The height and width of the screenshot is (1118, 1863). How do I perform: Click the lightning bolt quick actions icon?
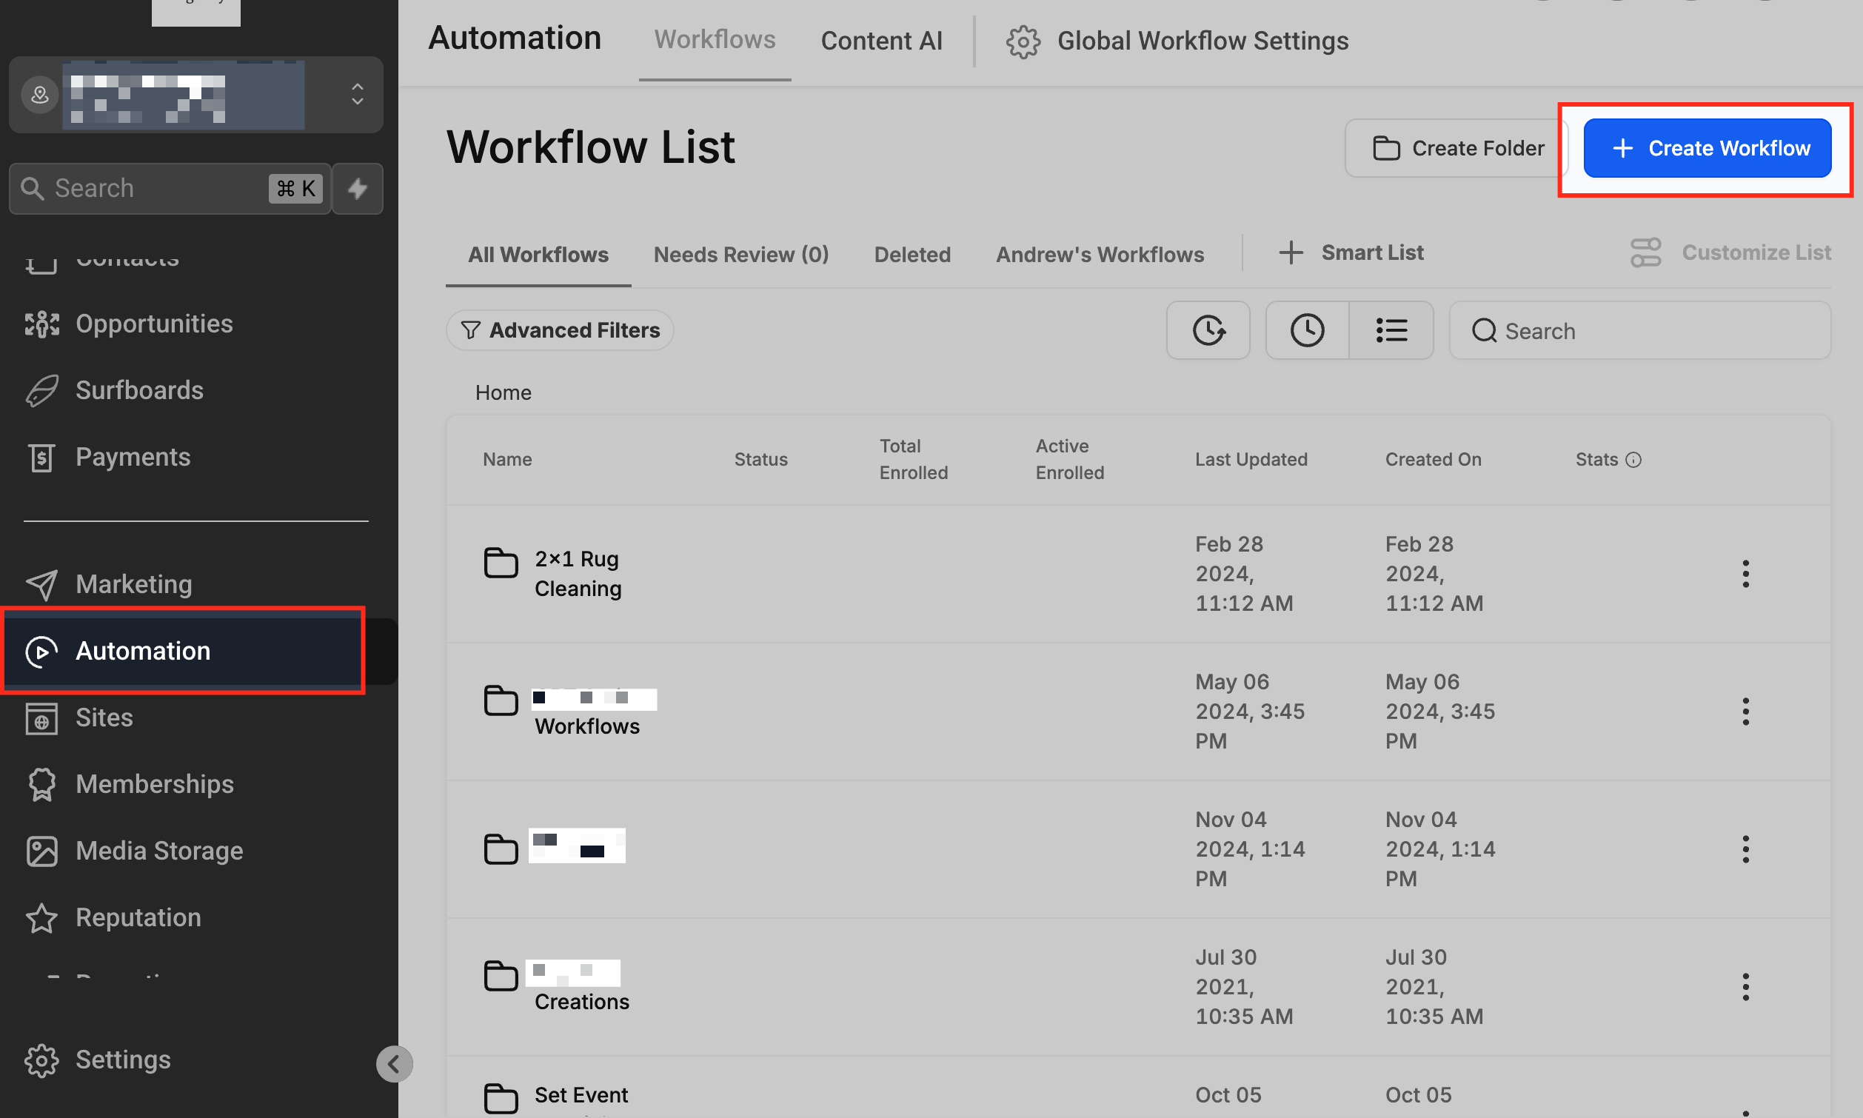click(357, 188)
